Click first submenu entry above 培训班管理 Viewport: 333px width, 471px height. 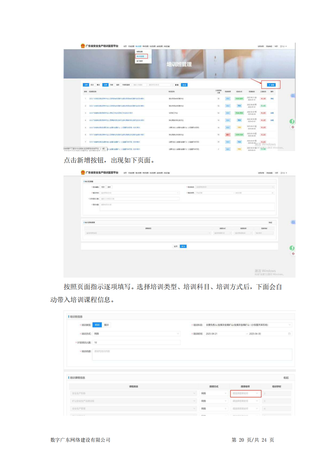(140, 52)
